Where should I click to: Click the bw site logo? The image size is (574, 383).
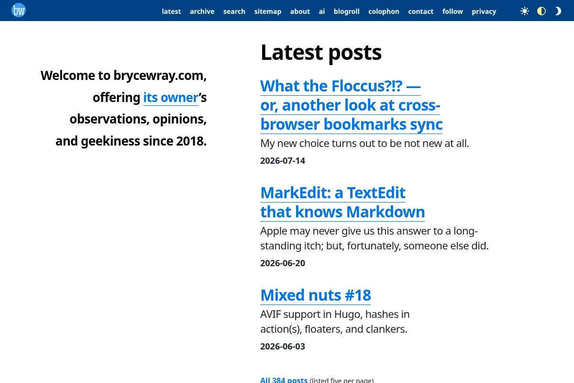pos(19,10)
